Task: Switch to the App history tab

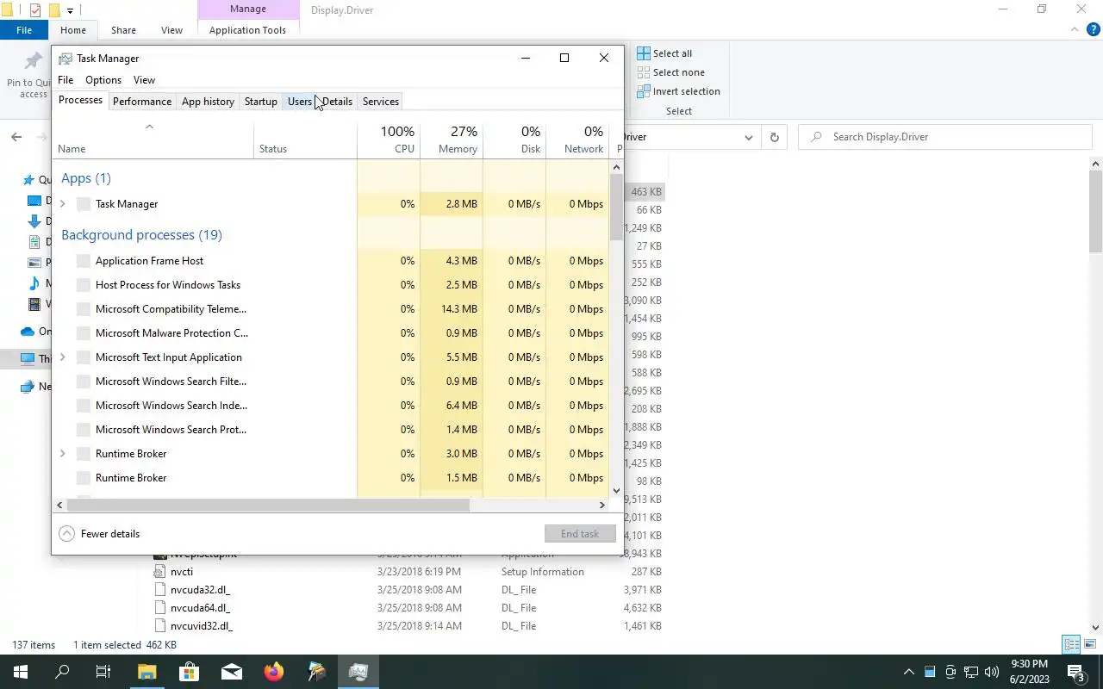Action: pyautogui.click(x=208, y=102)
